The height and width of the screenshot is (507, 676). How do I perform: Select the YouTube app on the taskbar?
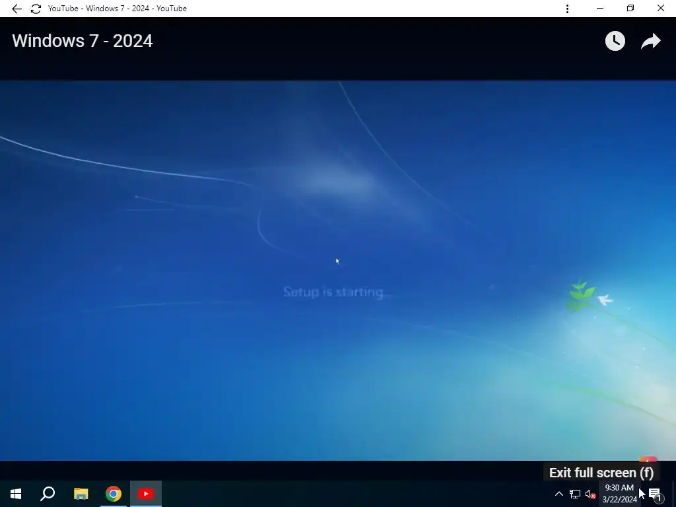(x=146, y=494)
